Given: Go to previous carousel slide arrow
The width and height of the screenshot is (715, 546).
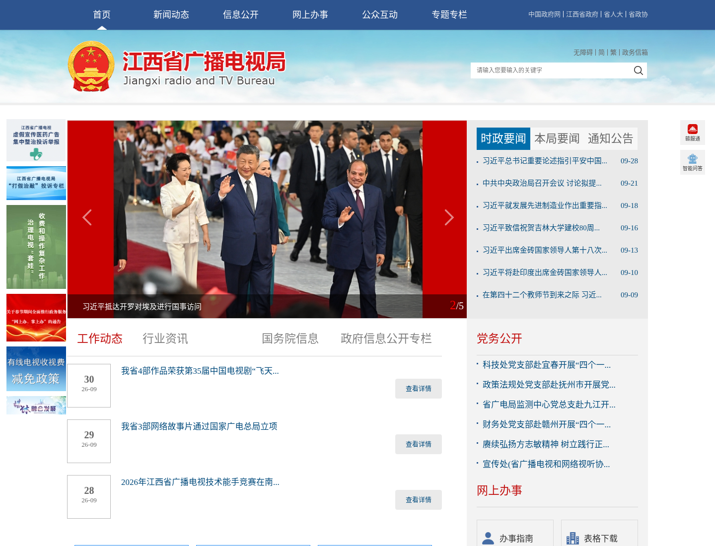Looking at the screenshot, I should click(87, 217).
